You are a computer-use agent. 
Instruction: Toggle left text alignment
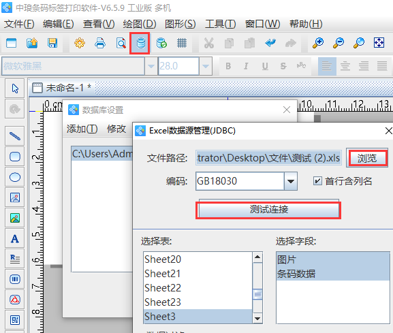point(327,66)
